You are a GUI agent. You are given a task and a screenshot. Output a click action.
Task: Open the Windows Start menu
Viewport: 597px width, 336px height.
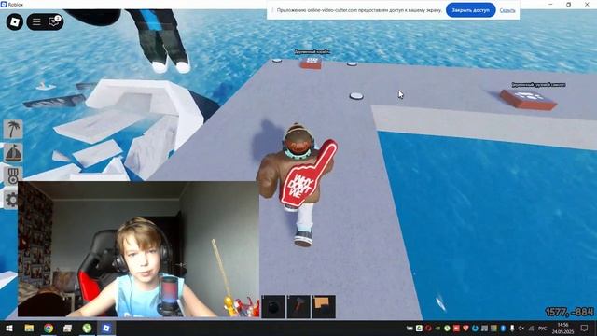(9, 329)
